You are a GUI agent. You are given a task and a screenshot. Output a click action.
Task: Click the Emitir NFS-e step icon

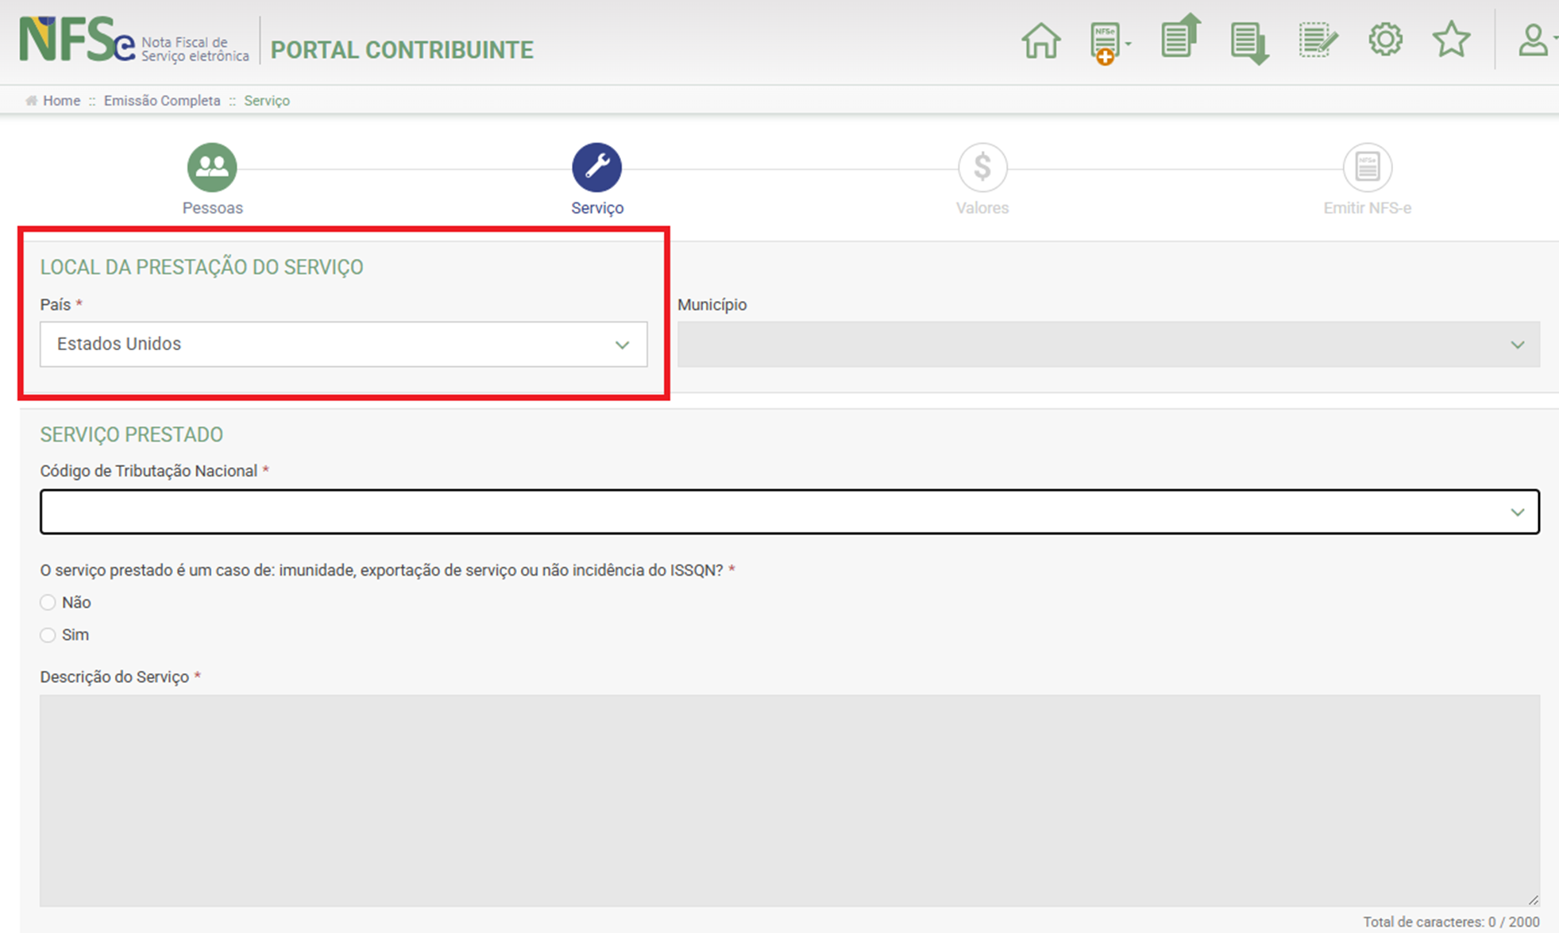pos(1367,168)
